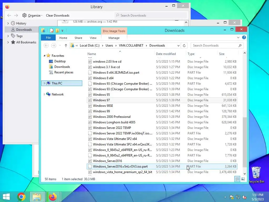Screen dimensions: 269x202
Task: Click the Explorer Up arrow button
Action: coord(66,46)
